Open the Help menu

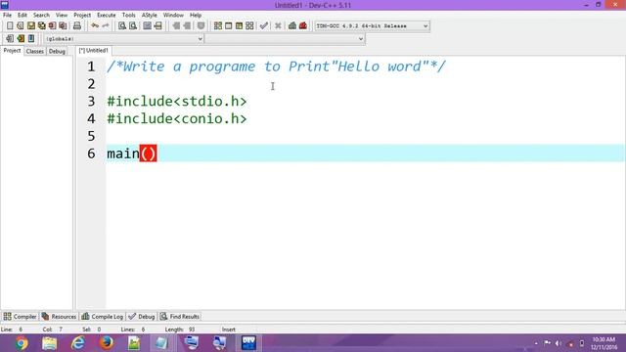point(196,16)
